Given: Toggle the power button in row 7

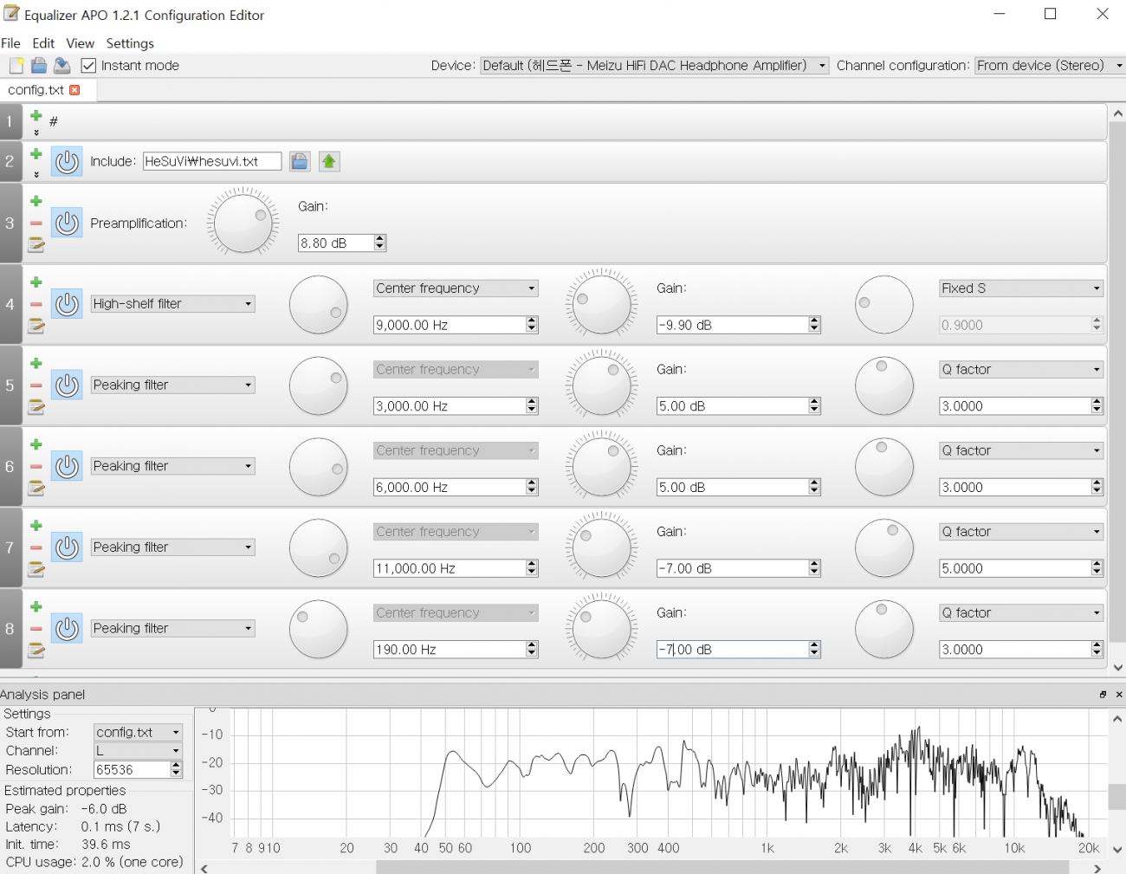Looking at the screenshot, I should tap(67, 547).
